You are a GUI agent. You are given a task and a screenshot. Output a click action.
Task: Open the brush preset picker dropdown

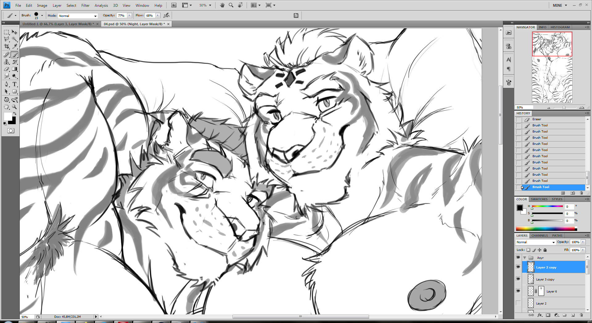pos(42,15)
